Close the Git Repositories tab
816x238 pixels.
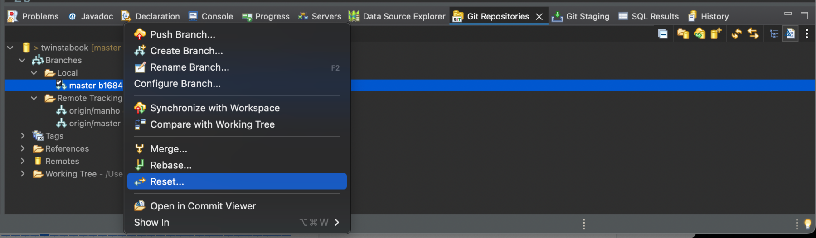tap(539, 17)
